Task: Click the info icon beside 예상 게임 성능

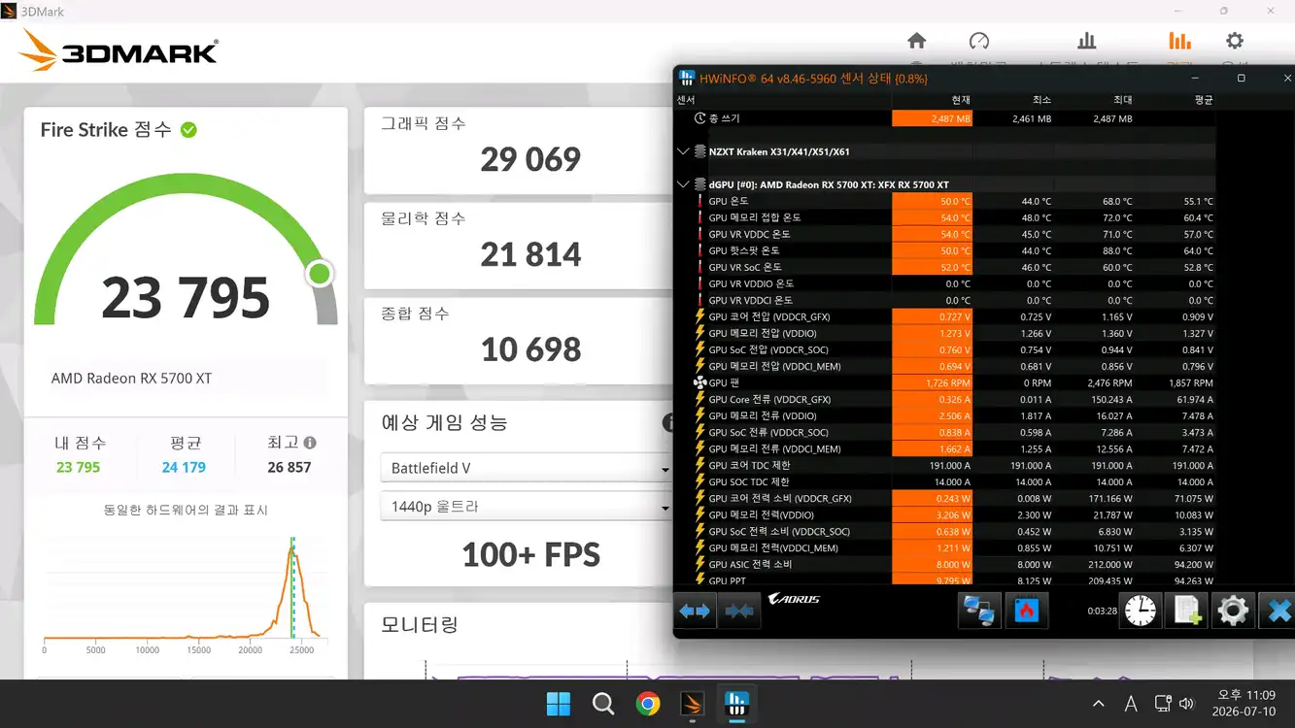Action: pos(668,422)
